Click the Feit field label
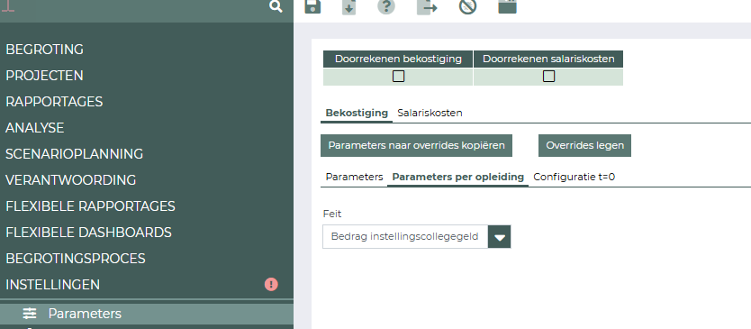The height and width of the screenshot is (329, 751). coord(332,214)
